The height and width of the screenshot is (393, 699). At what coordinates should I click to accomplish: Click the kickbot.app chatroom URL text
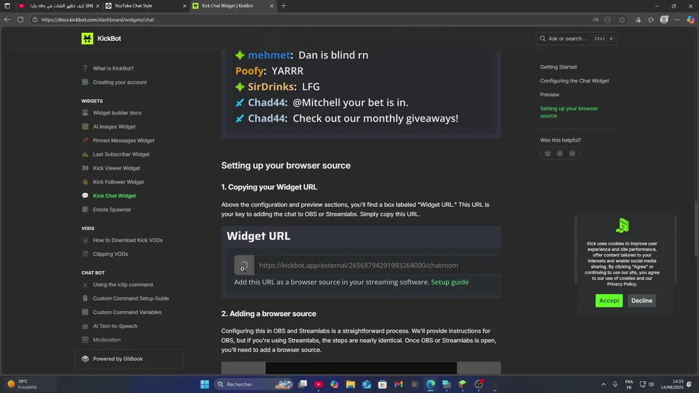(x=358, y=265)
